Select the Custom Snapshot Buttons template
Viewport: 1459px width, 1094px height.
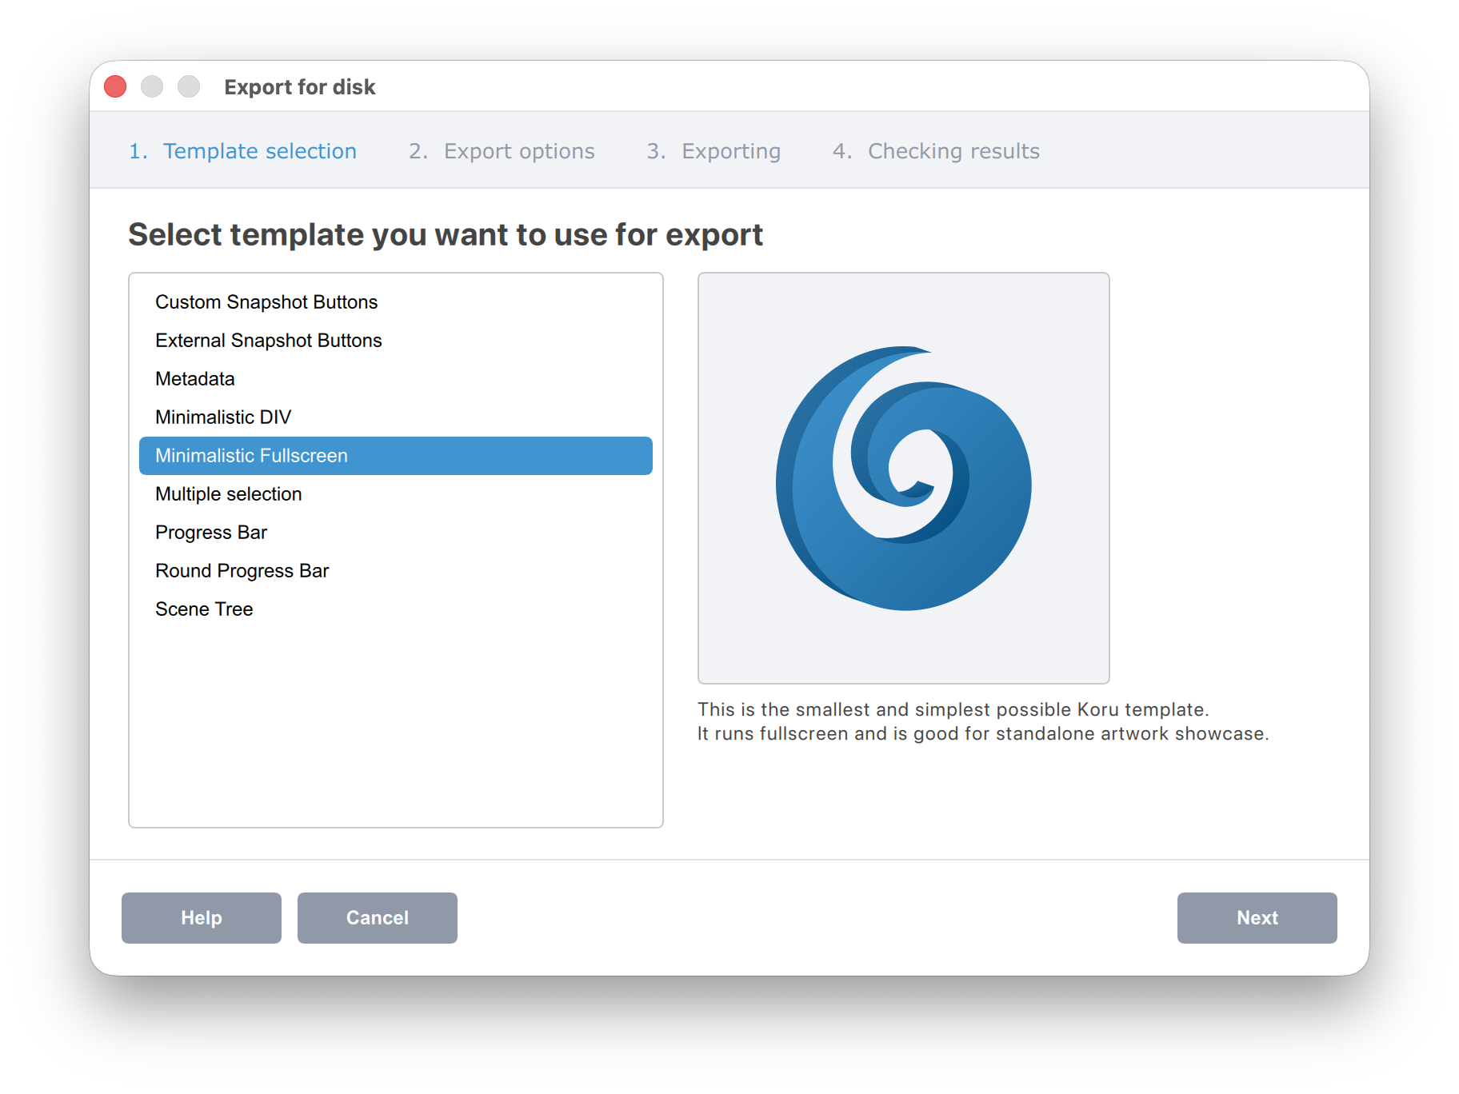point(395,302)
